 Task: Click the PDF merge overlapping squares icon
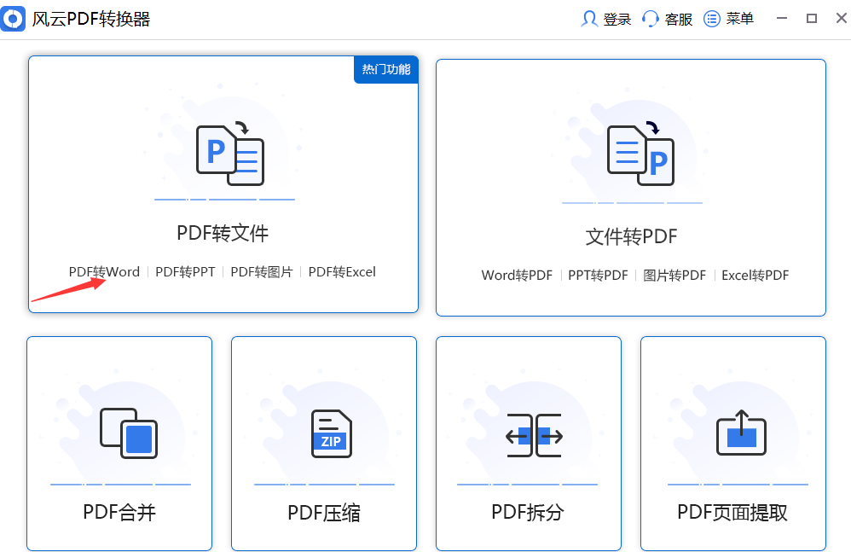click(x=129, y=433)
